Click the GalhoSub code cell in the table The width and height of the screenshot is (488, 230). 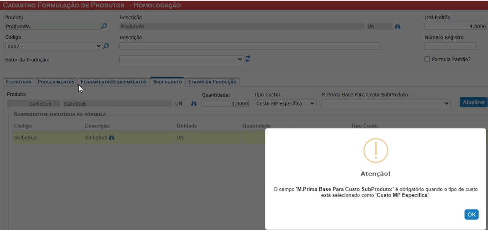[25, 137]
